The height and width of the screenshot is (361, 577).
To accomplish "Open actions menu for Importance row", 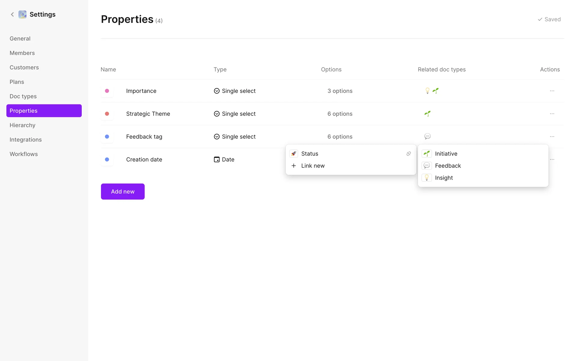I will (552, 91).
